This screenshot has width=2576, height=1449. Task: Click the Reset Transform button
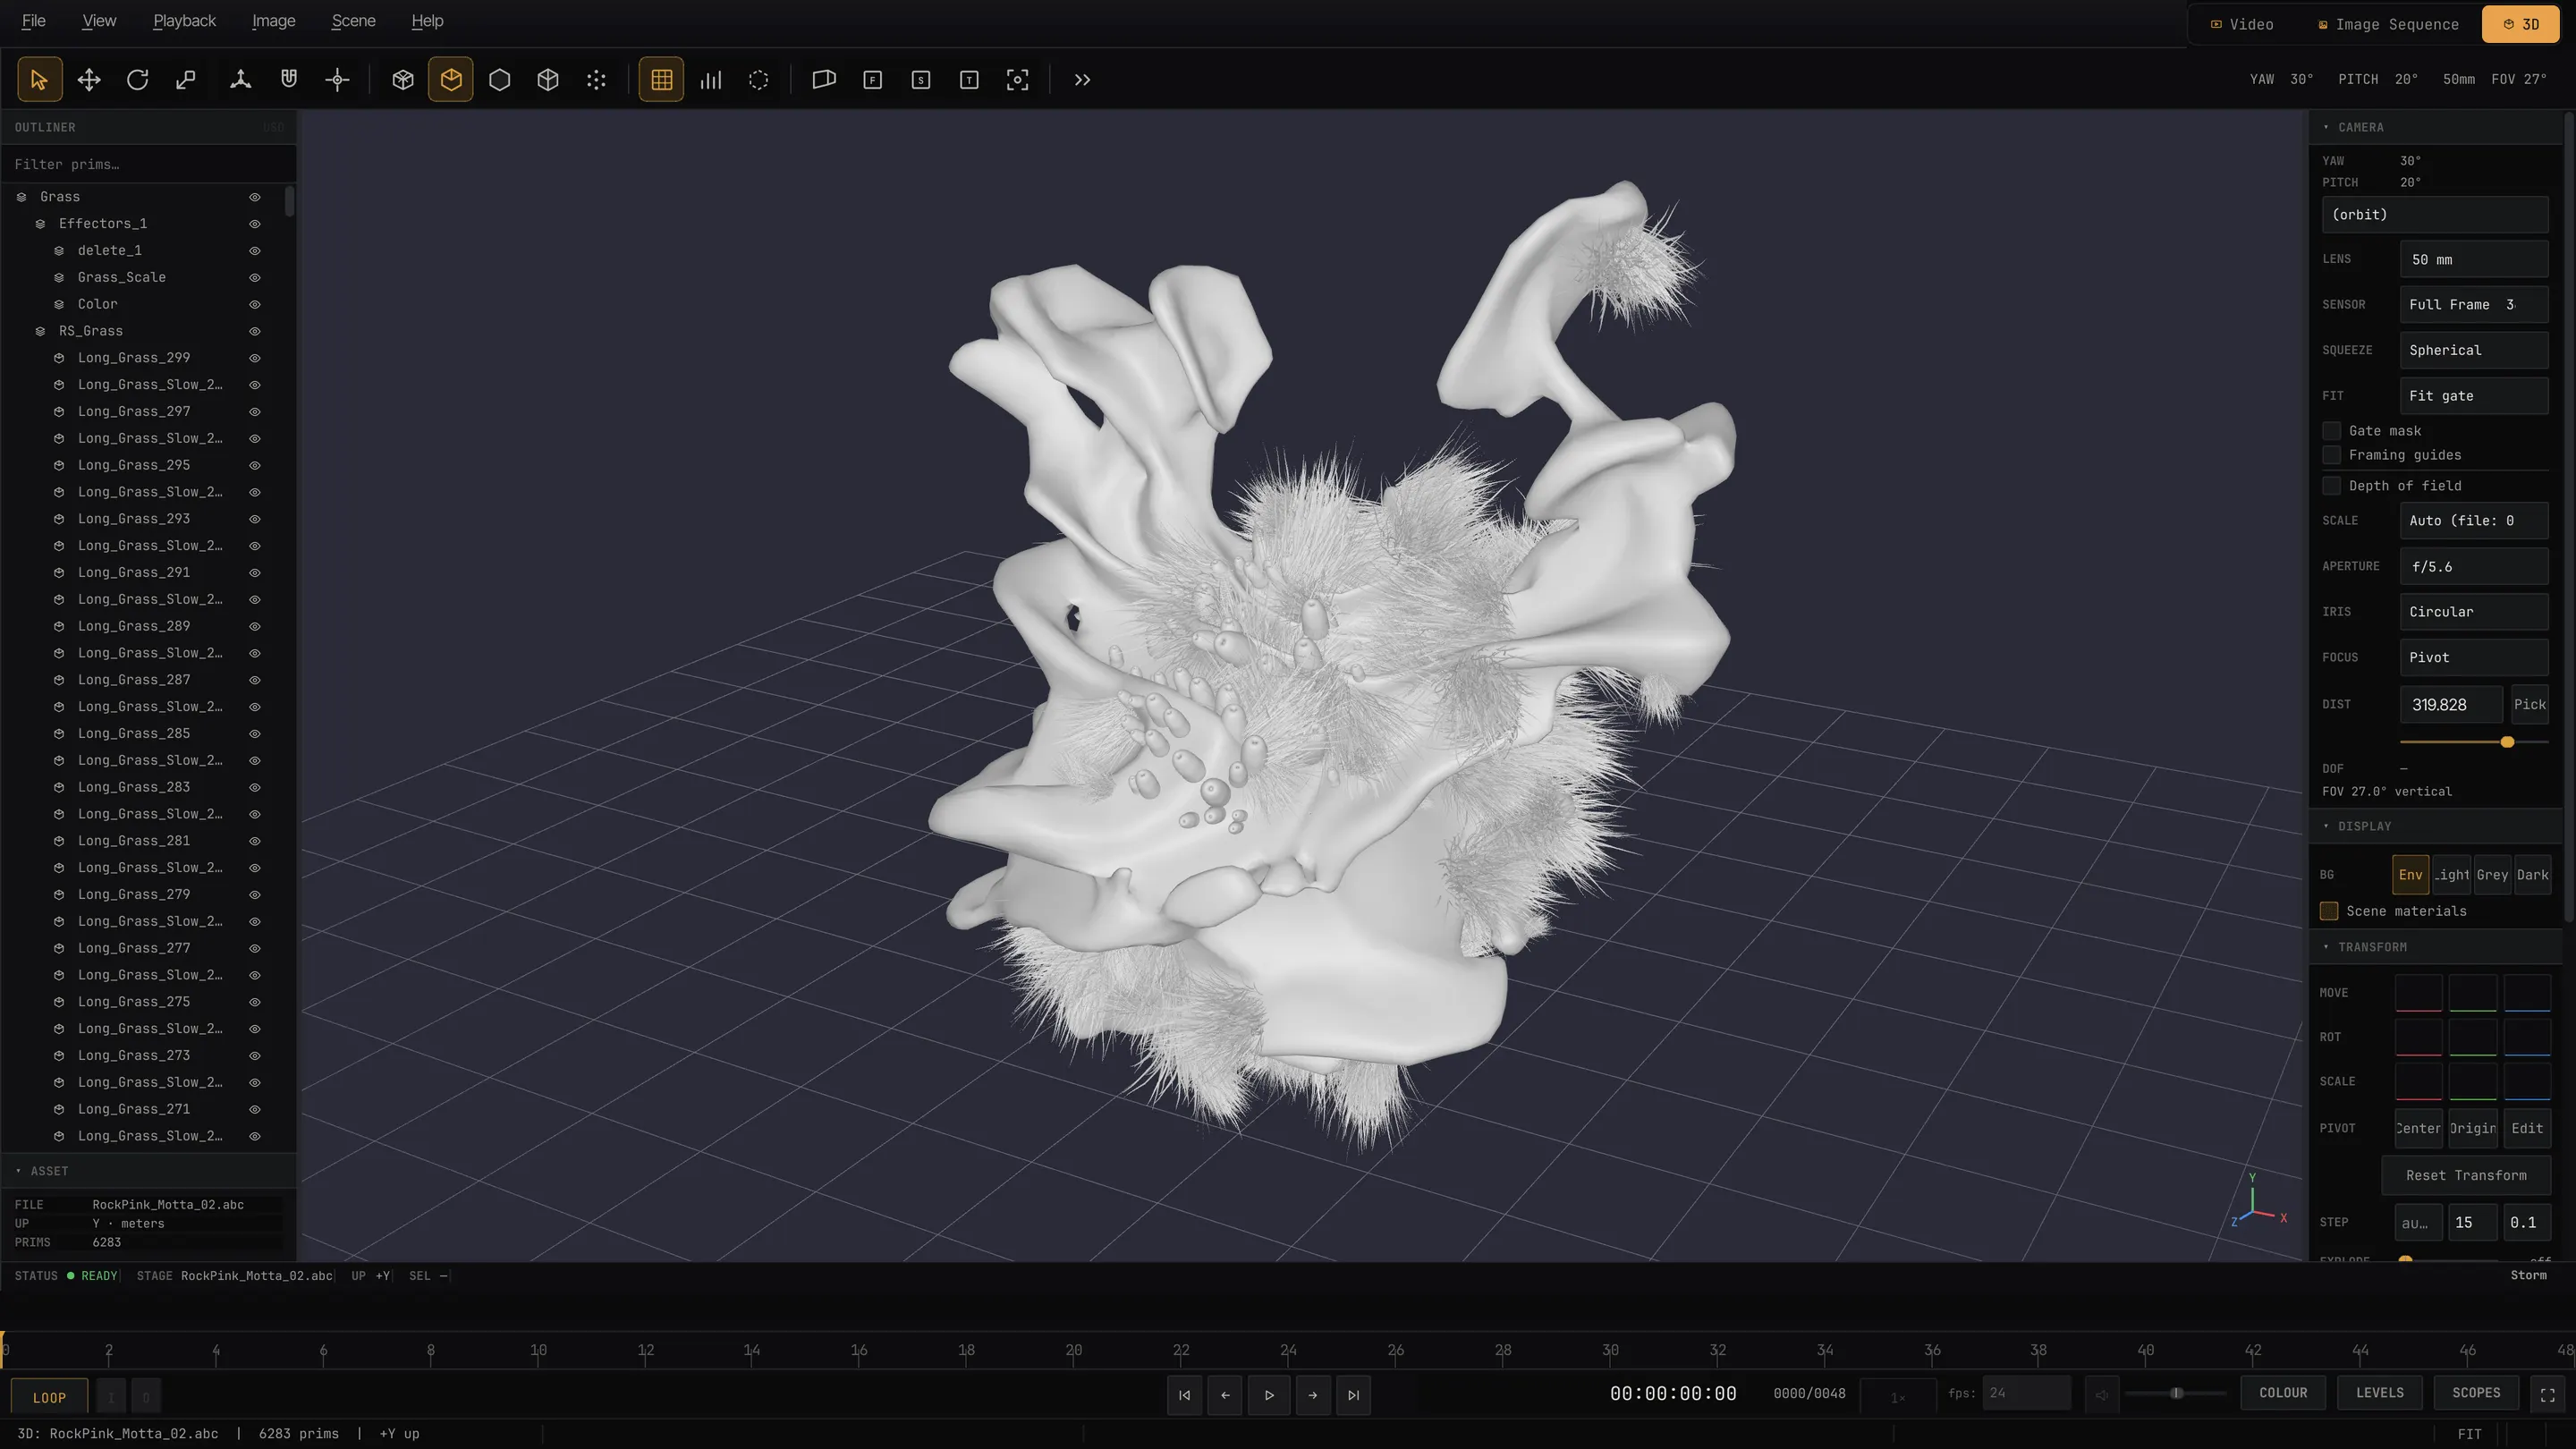pyautogui.click(x=2466, y=1176)
